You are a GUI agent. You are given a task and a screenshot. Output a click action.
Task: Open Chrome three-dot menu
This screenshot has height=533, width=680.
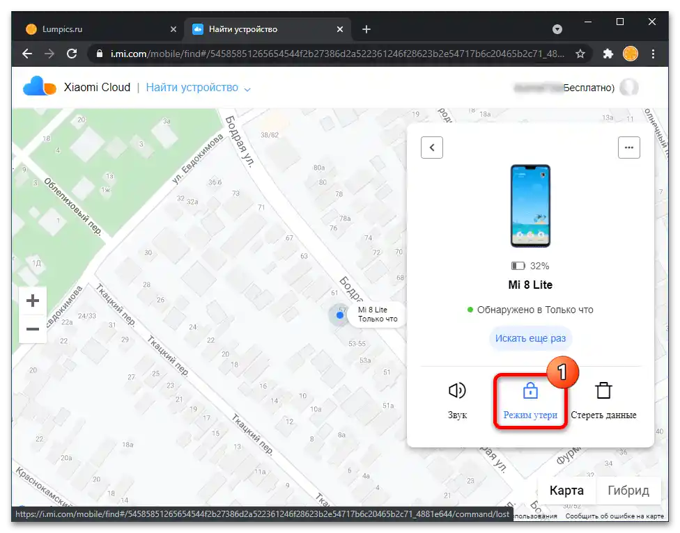point(653,54)
